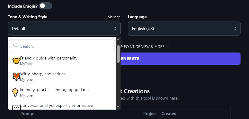Click into the Search tones field
The height and width of the screenshot is (119, 249).
tap(62, 46)
